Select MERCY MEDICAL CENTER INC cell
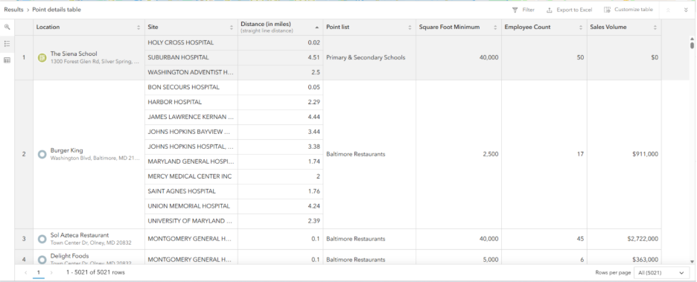Screen dimensions: 697x282 pos(191,176)
